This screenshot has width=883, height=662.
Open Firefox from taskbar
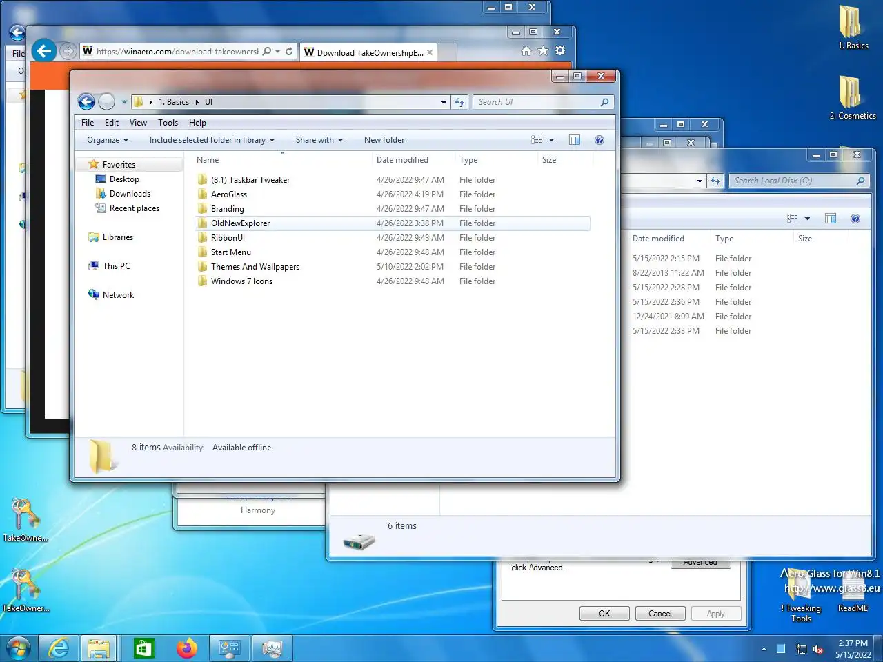(x=186, y=648)
